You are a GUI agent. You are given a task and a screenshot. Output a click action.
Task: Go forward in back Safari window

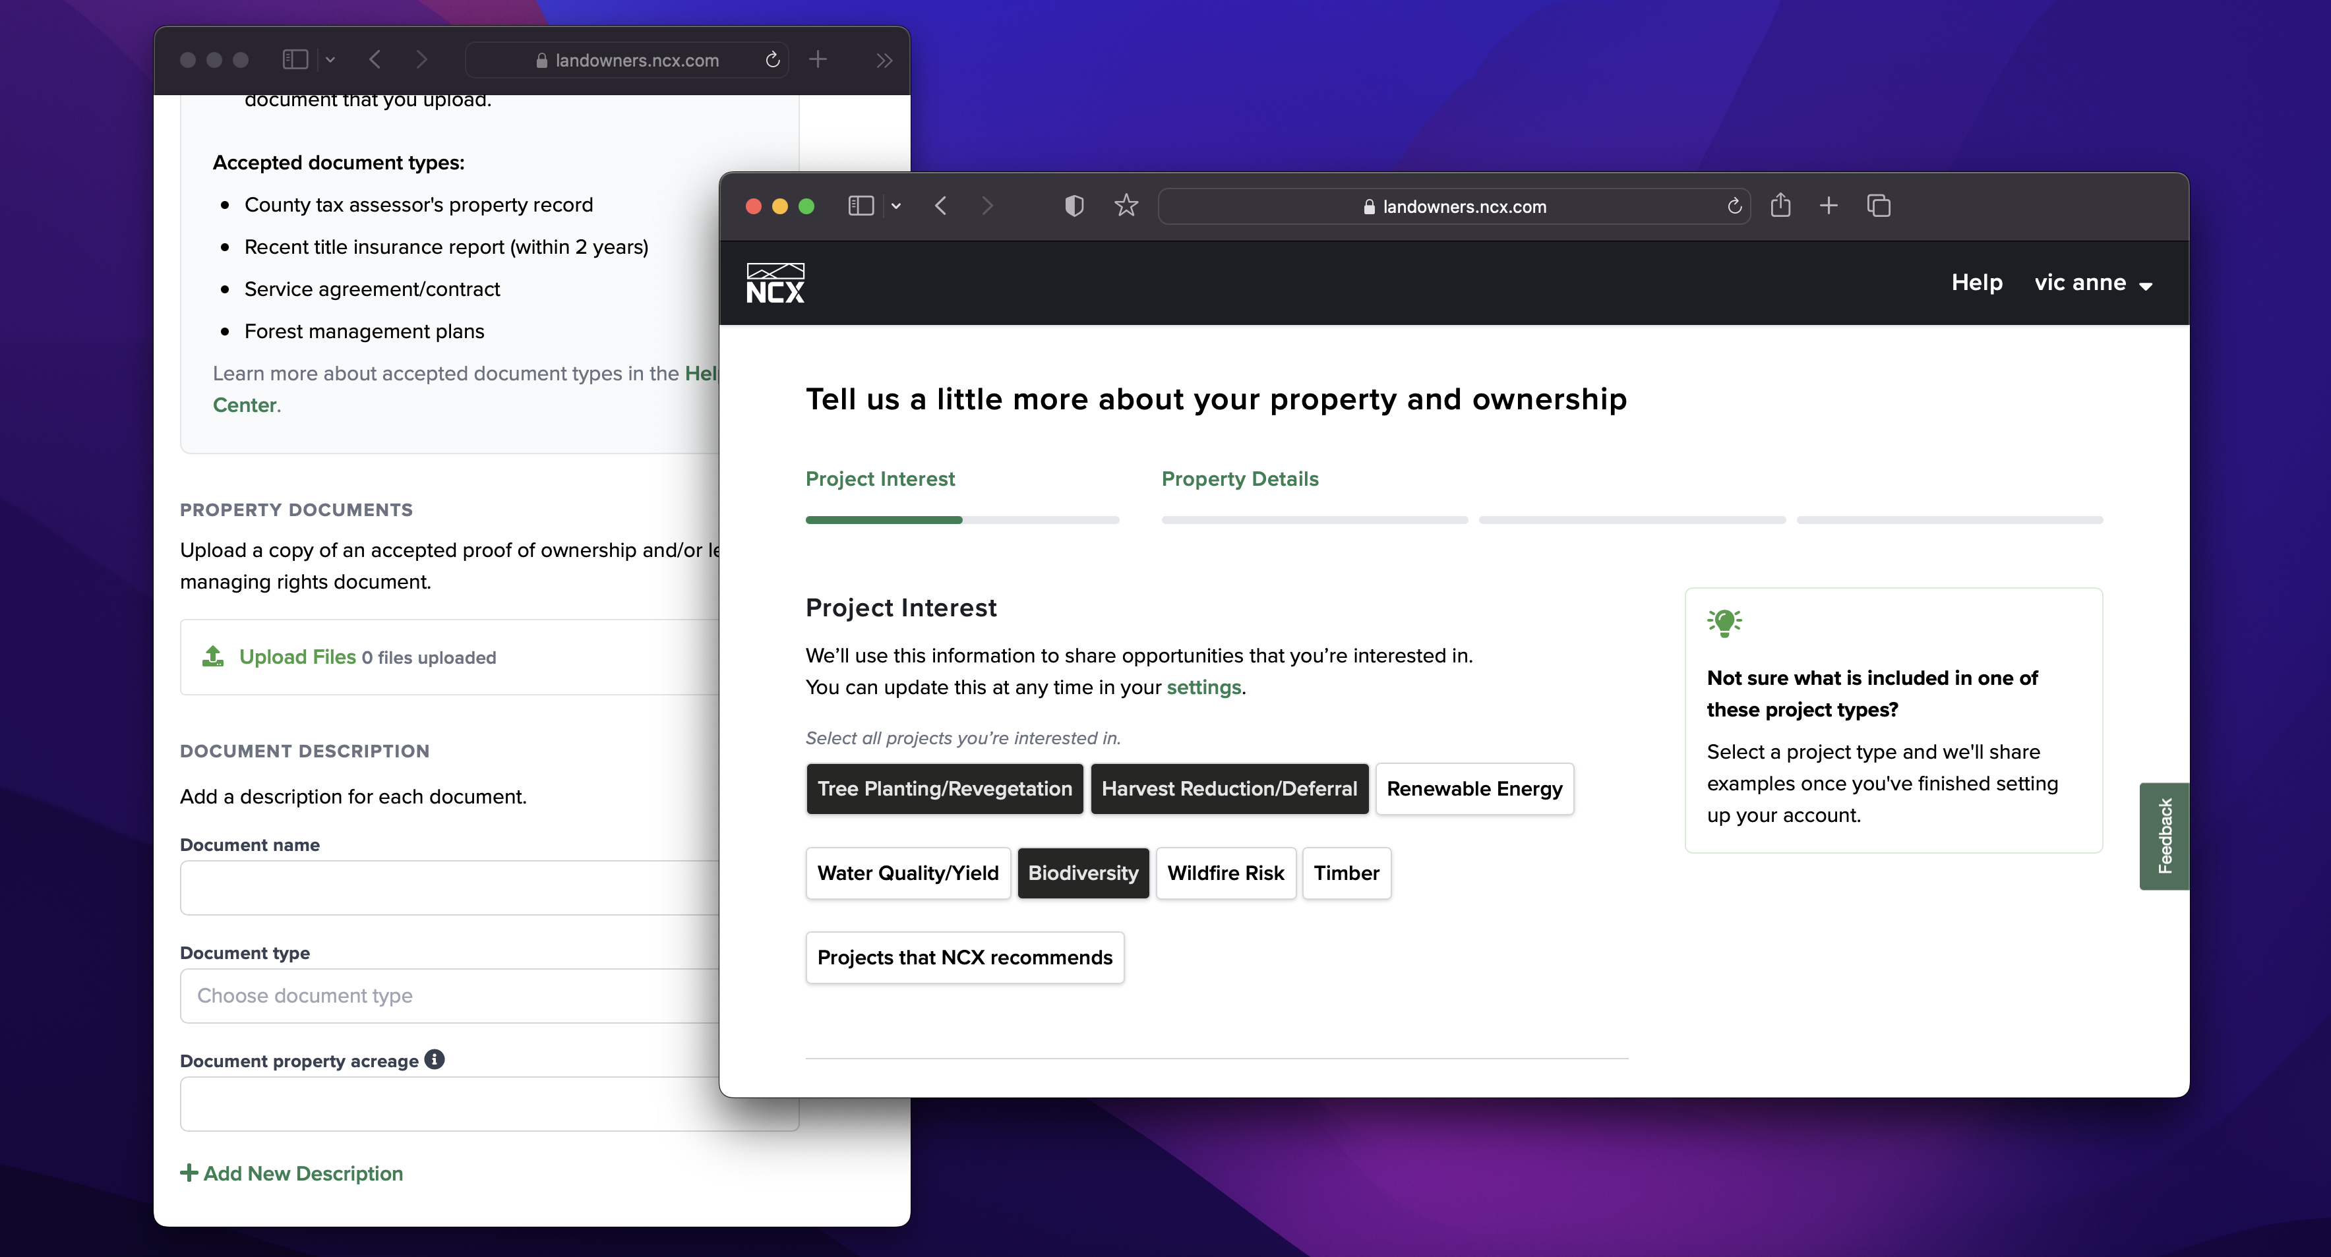point(421,60)
